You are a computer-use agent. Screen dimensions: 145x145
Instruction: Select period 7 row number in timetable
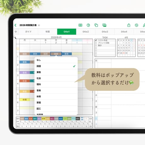pos(18,111)
